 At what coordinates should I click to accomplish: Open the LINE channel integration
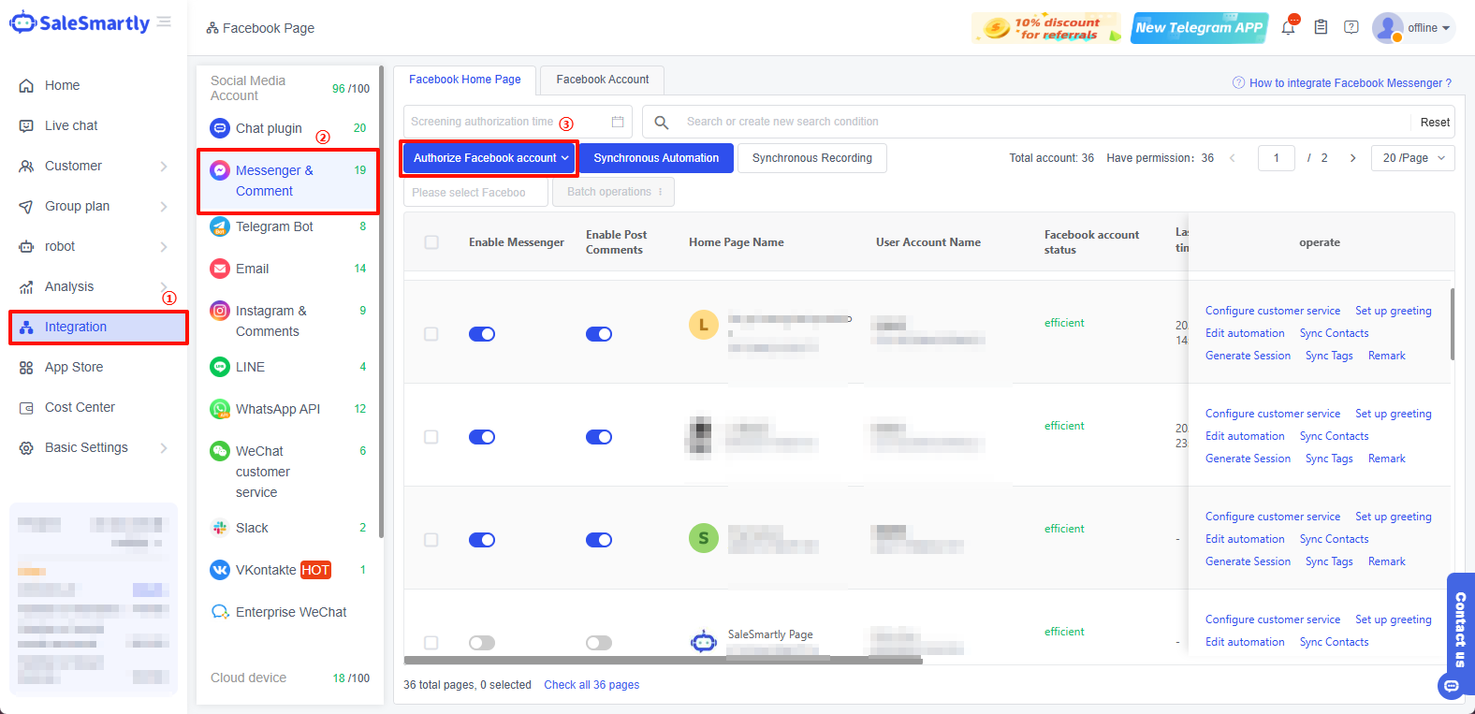(x=250, y=367)
